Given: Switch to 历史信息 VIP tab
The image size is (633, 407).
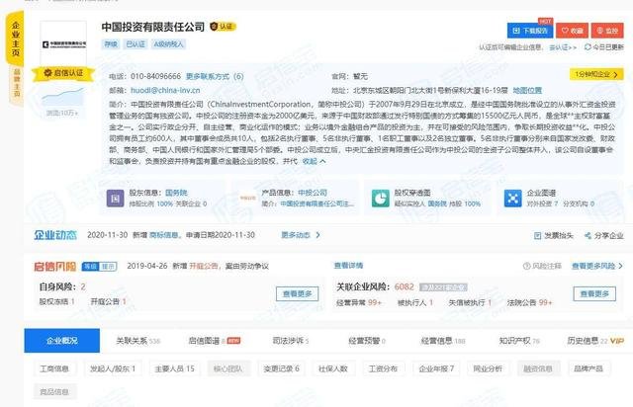Looking at the screenshot, I should coord(595,341).
